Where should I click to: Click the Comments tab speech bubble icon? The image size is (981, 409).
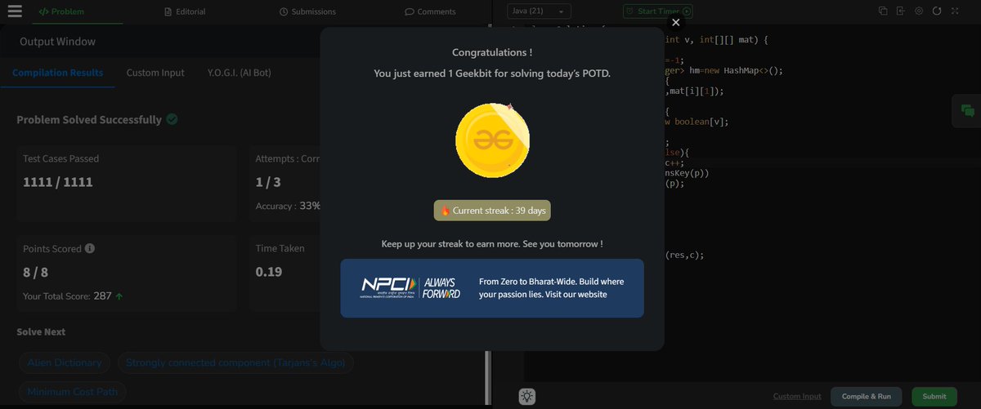(409, 11)
